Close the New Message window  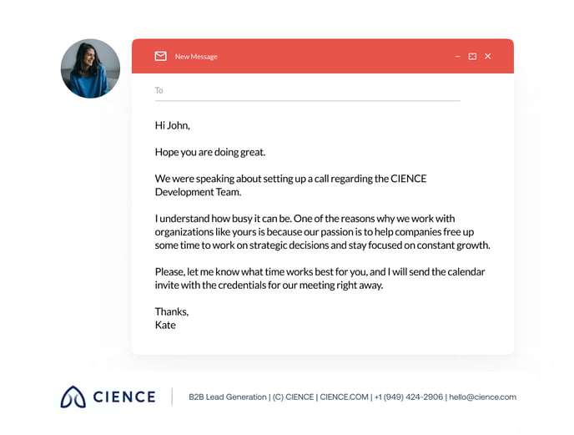pyautogui.click(x=487, y=56)
